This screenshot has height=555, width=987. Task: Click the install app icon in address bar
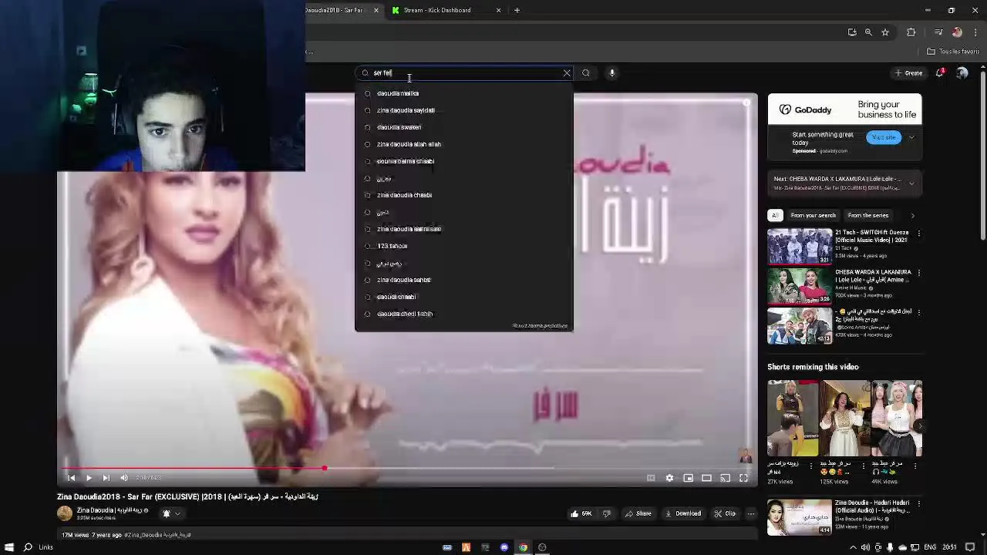click(852, 32)
